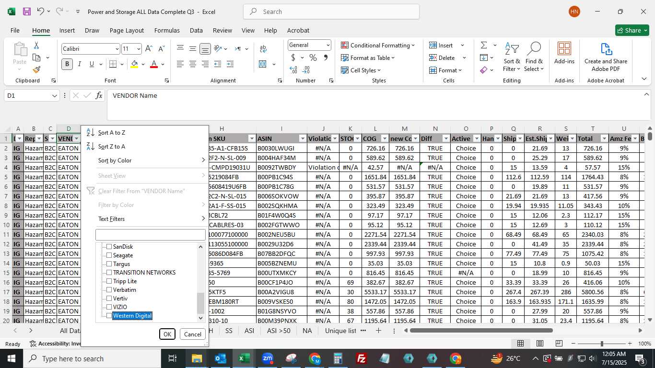Cancel the filter dialog
Viewport: 655px width, 368px height.
193,334
